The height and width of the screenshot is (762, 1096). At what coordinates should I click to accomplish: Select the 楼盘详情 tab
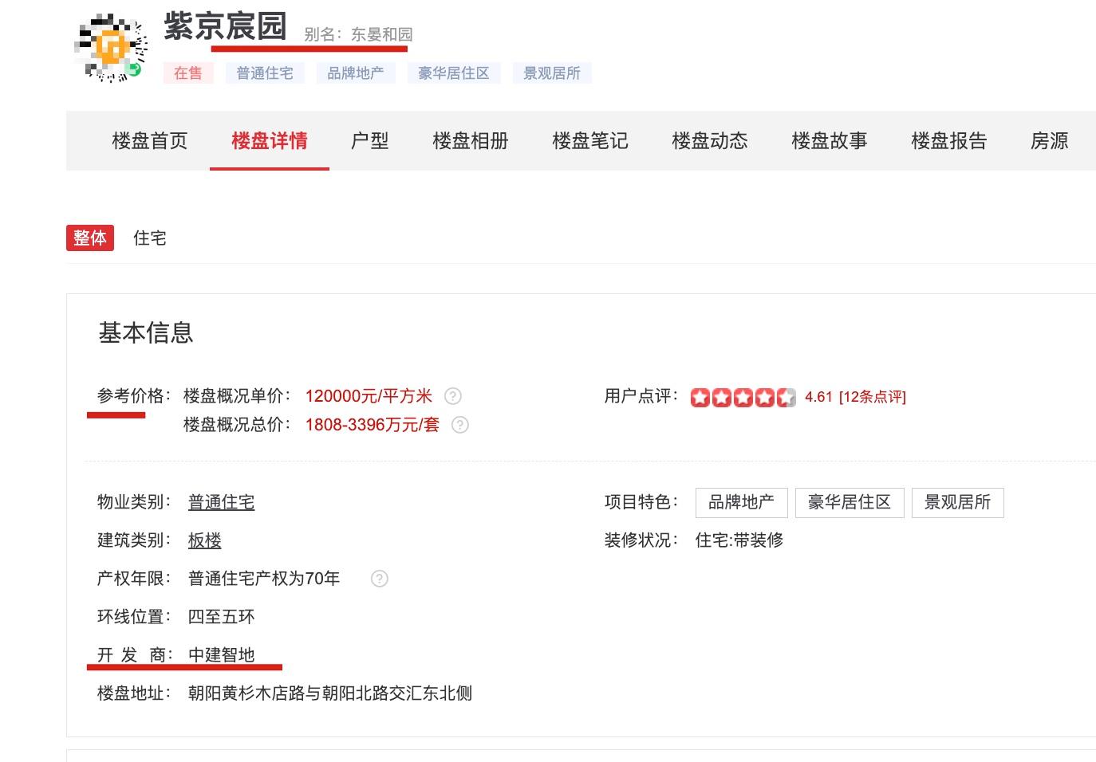(270, 141)
